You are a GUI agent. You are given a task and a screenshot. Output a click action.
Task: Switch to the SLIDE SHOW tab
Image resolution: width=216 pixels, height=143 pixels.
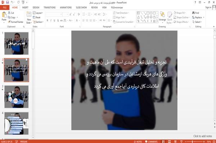click(x=81, y=8)
